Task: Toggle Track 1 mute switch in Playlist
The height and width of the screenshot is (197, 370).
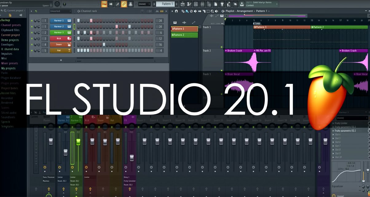Action: click(222, 47)
